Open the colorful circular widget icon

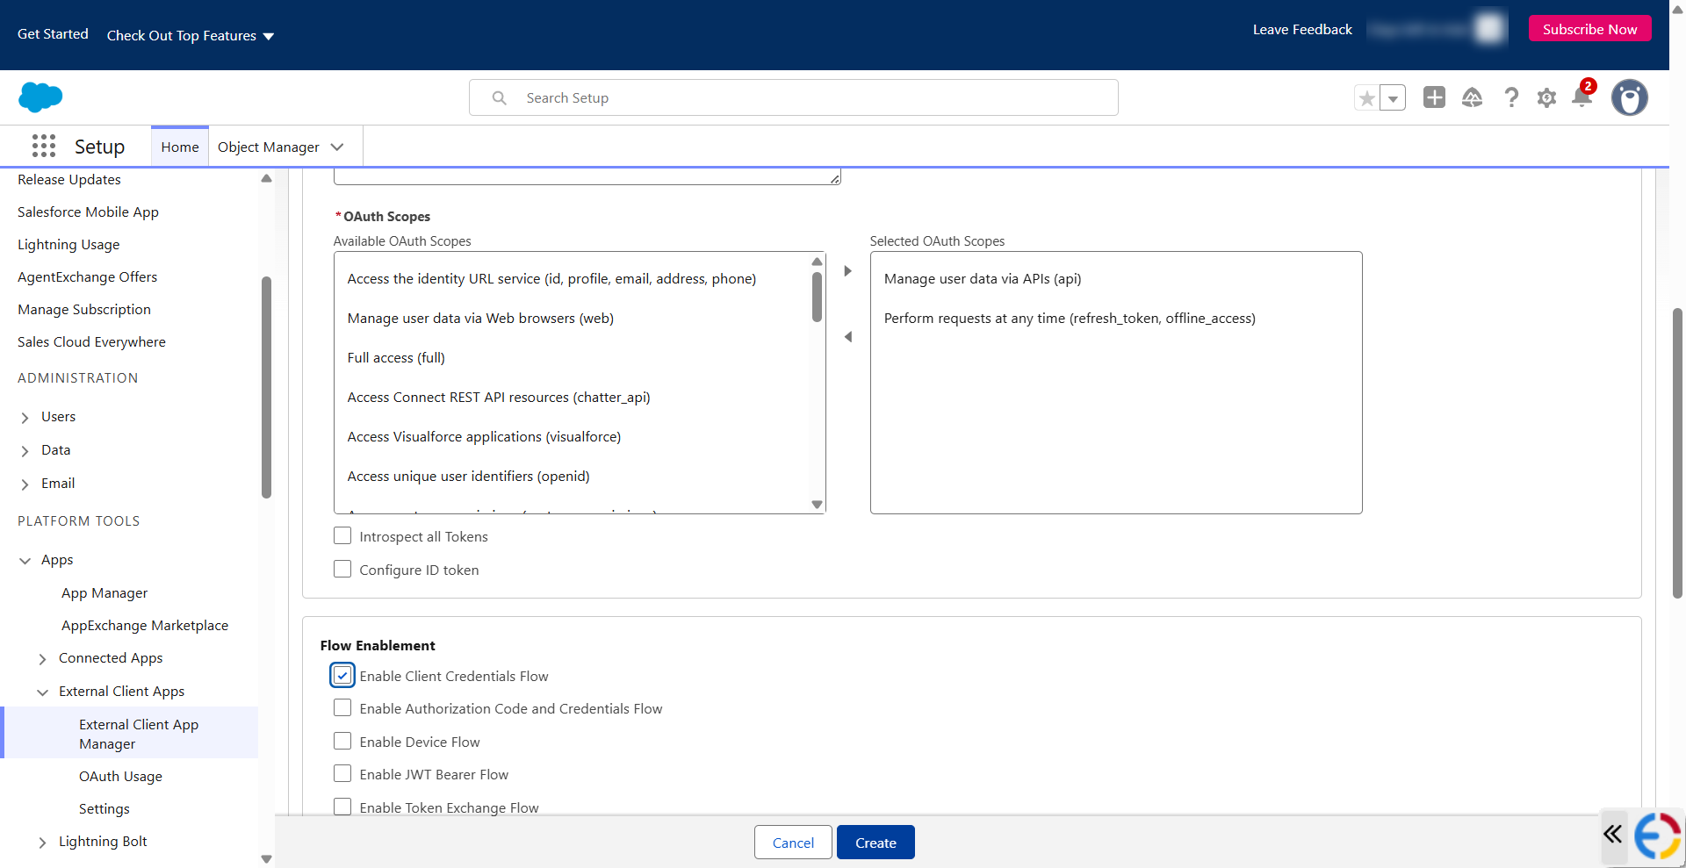(1657, 836)
